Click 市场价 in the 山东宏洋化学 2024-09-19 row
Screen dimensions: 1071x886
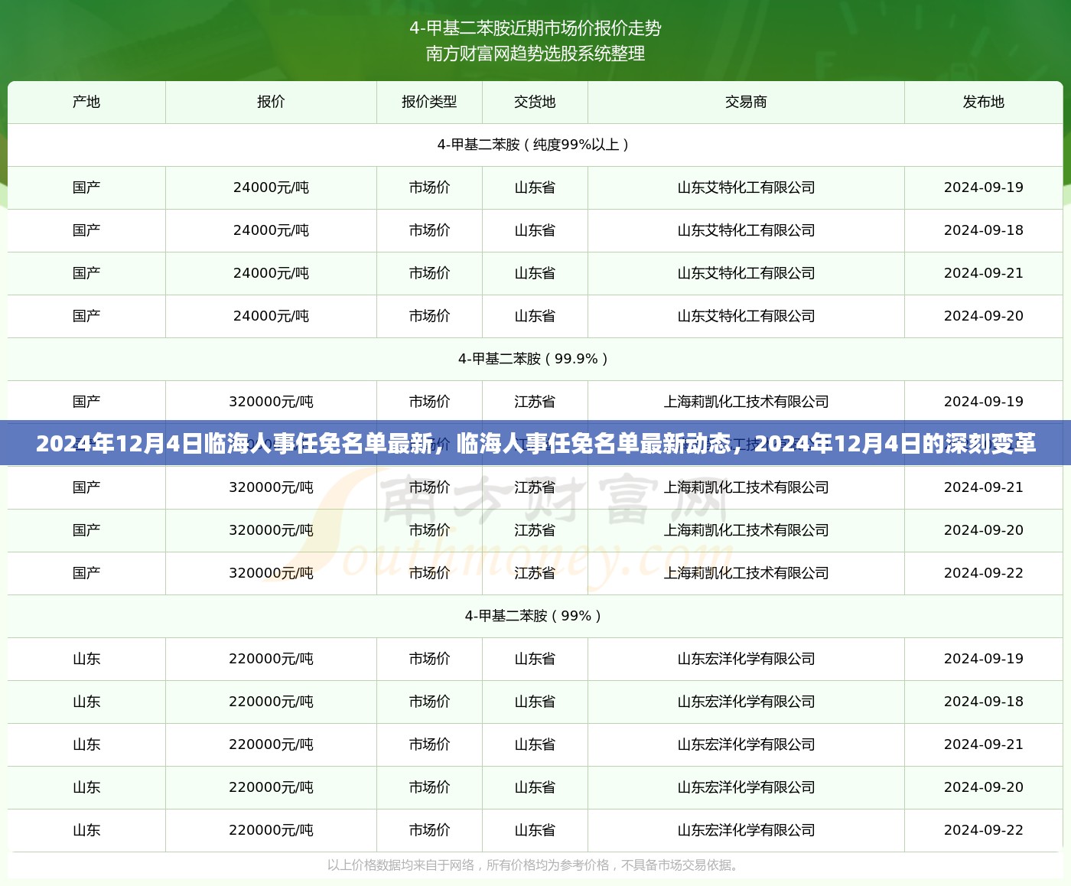(429, 659)
